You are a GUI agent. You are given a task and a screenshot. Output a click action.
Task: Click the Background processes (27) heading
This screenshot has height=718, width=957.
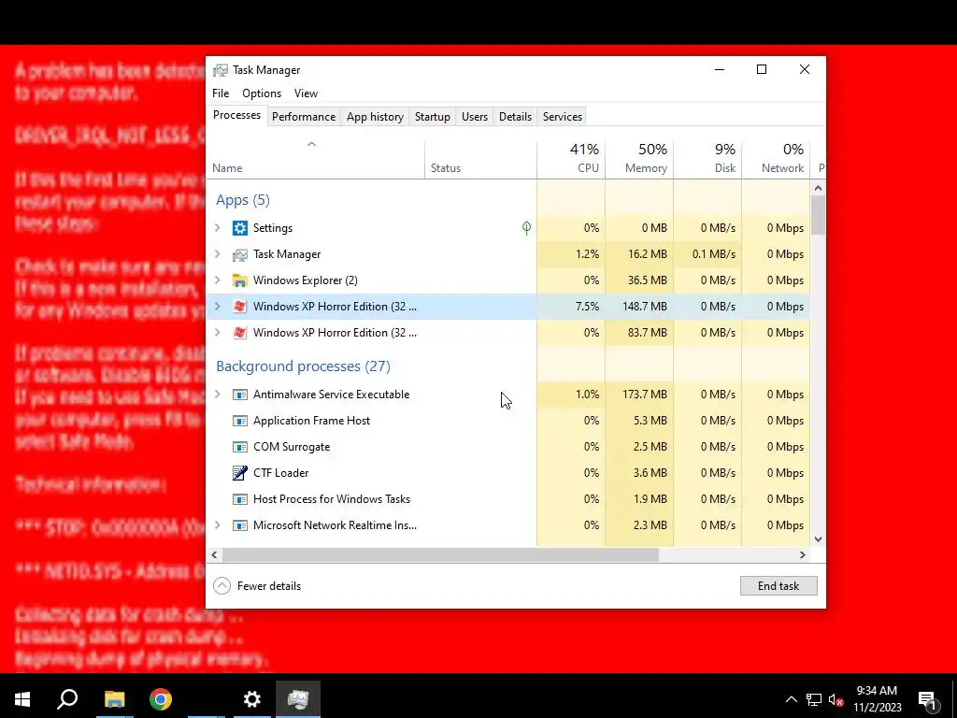(x=303, y=366)
